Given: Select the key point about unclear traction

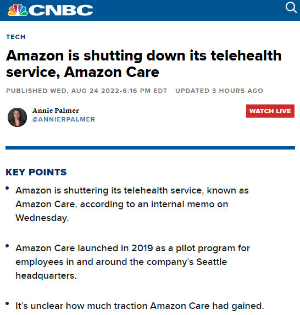Looking at the screenshot, I should point(140,306).
